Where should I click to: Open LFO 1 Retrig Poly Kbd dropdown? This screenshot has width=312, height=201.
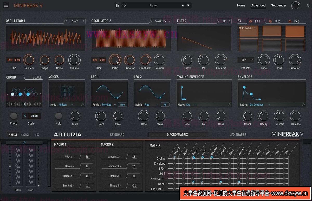pos(108,105)
